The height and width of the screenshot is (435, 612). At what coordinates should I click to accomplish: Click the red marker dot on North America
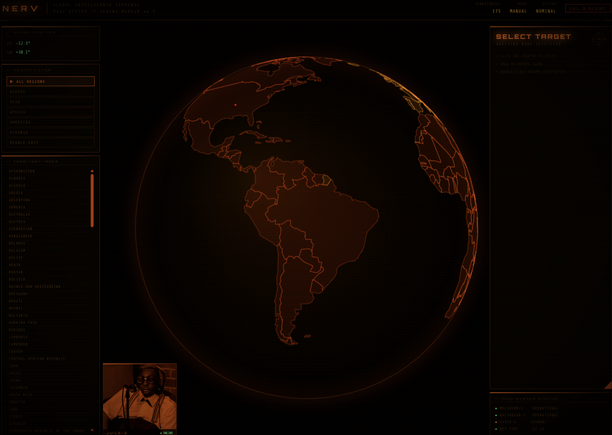point(236,105)
